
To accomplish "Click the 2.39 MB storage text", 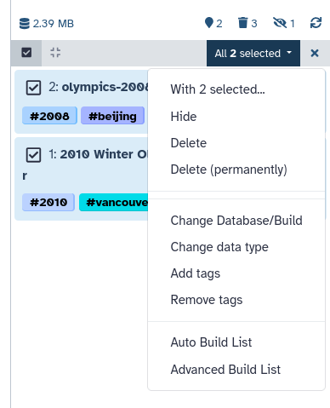I will click(54, 24).
